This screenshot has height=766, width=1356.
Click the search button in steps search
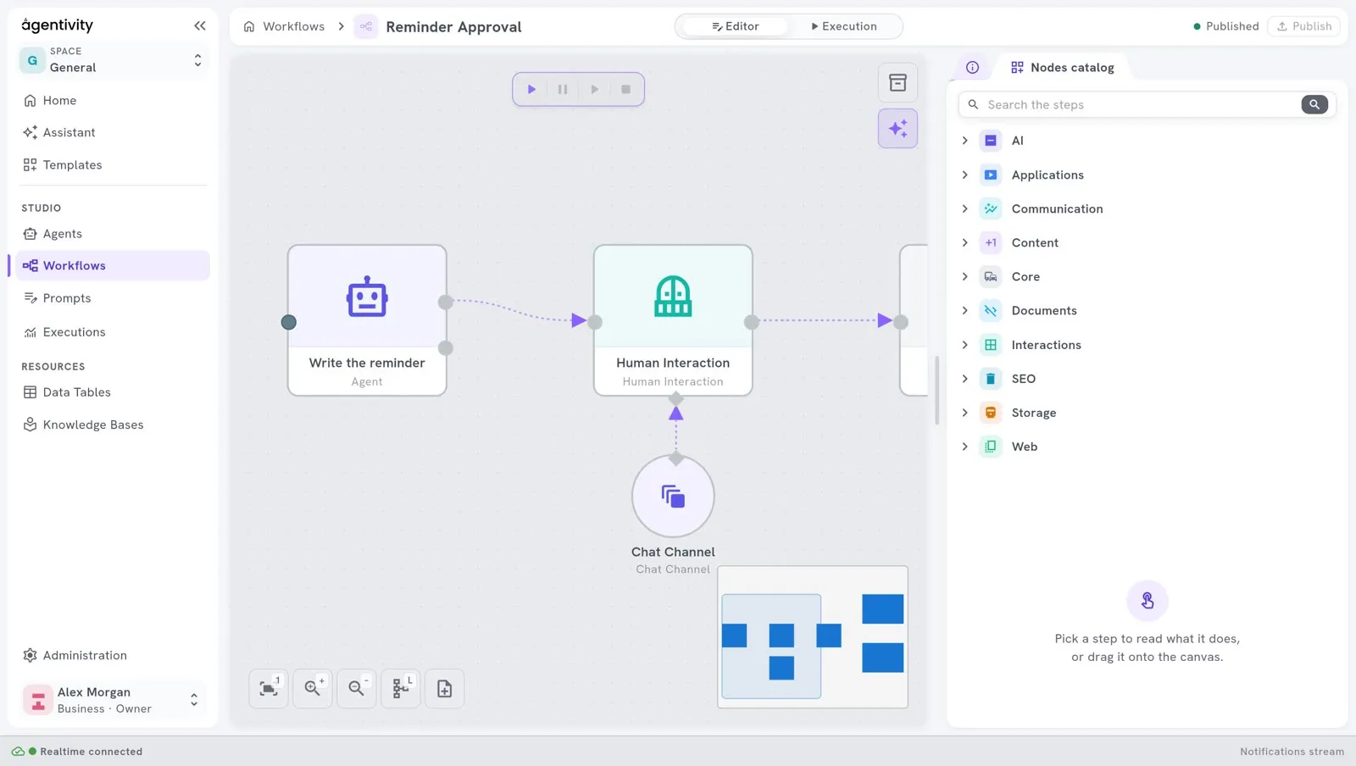1314,104
